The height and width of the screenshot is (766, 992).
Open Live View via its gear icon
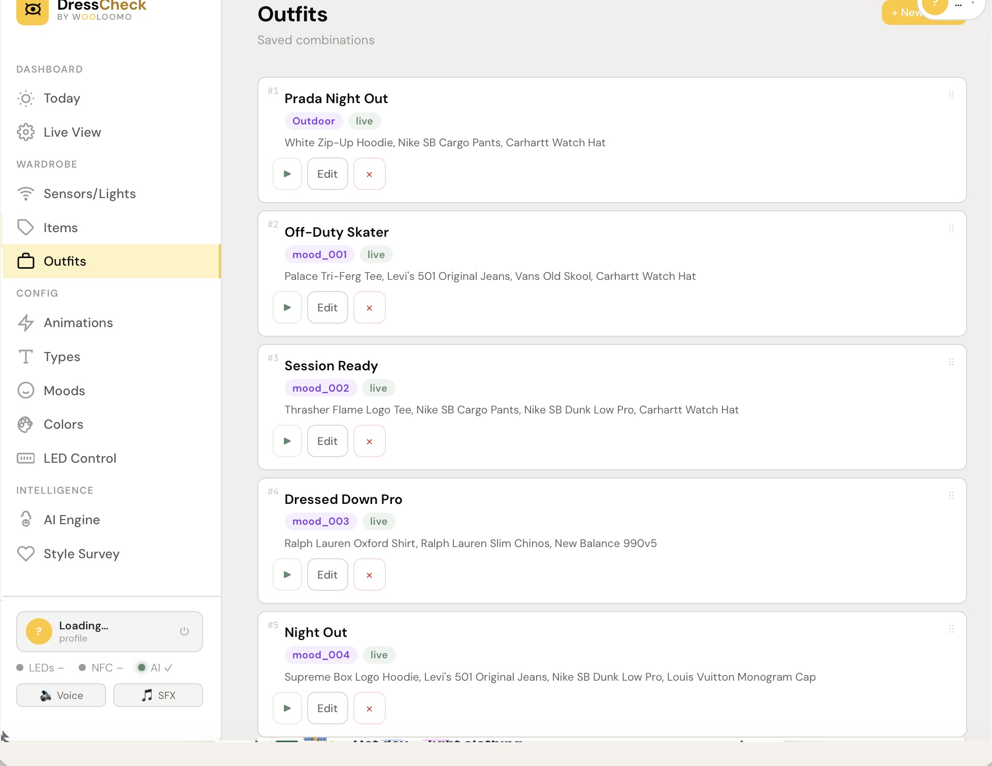[x=25, y=132]
